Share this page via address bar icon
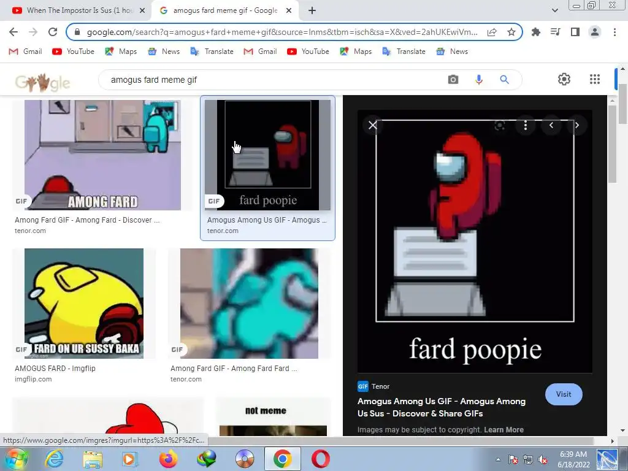Screen dimensions: 628x471 click(x=492, y=32)
